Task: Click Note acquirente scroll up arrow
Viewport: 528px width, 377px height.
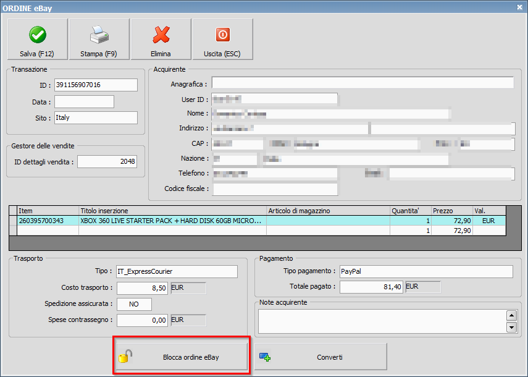Action: [x=511, y=316]
